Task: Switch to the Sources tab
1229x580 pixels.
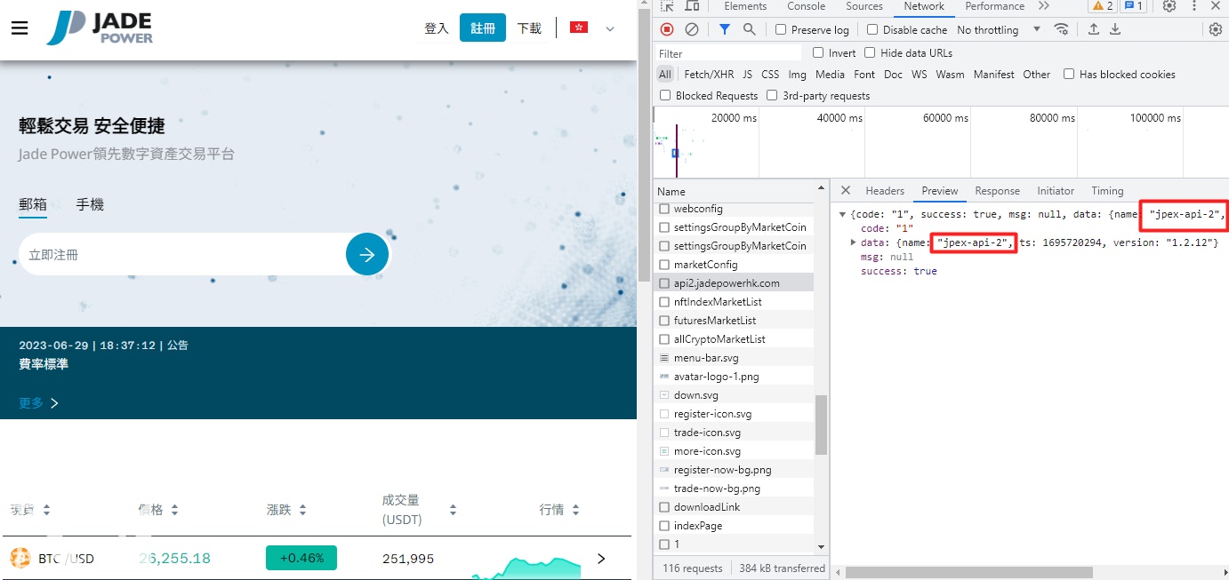Action: (864, 6)
